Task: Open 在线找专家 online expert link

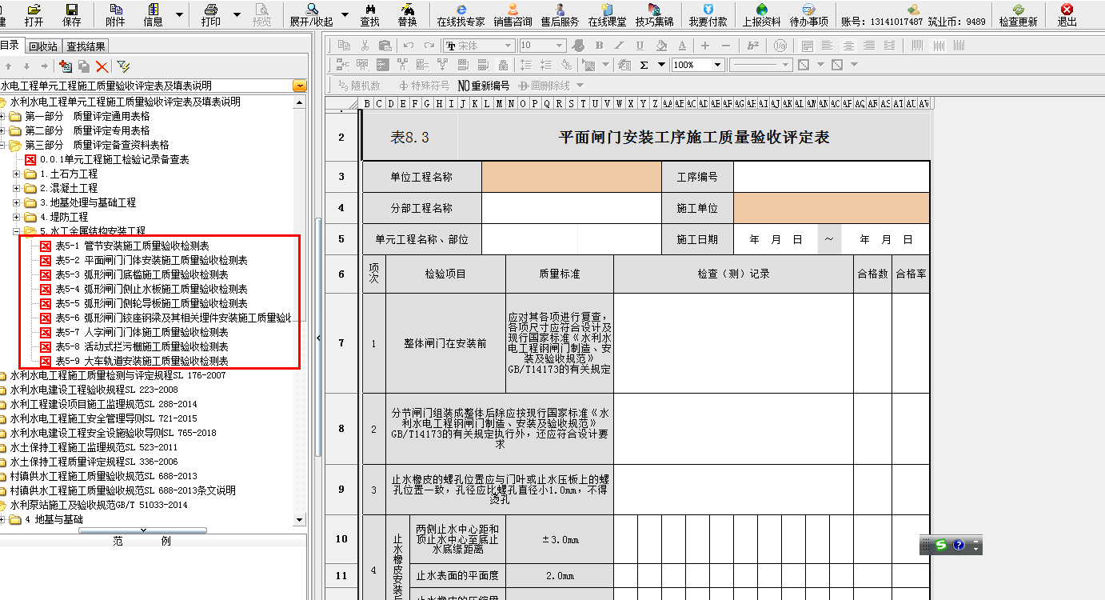Action: click(461, 14)
